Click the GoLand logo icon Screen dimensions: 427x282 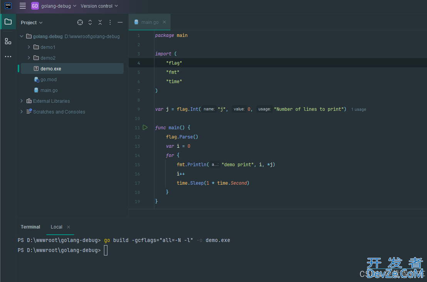[8, 5]
